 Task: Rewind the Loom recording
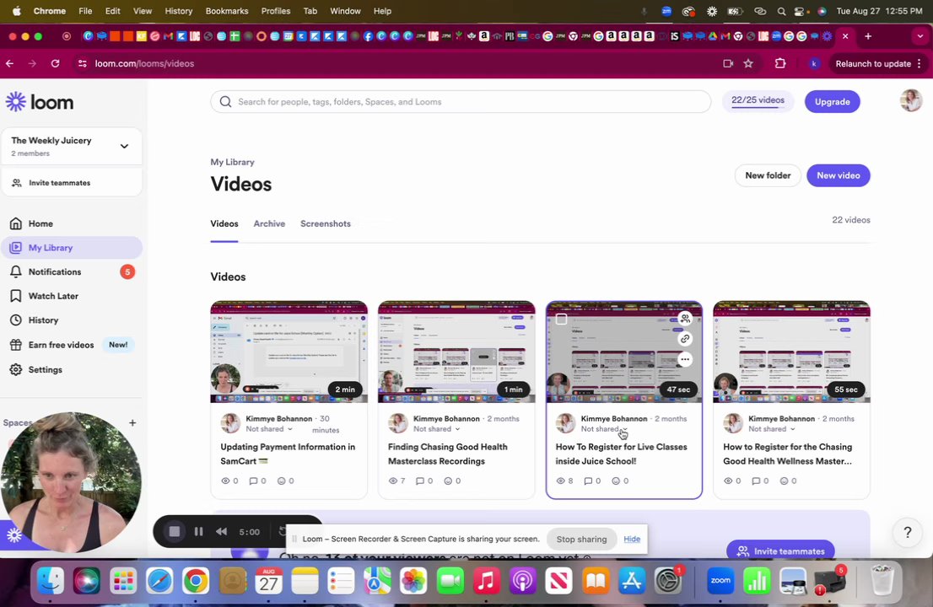coord(221,531)
